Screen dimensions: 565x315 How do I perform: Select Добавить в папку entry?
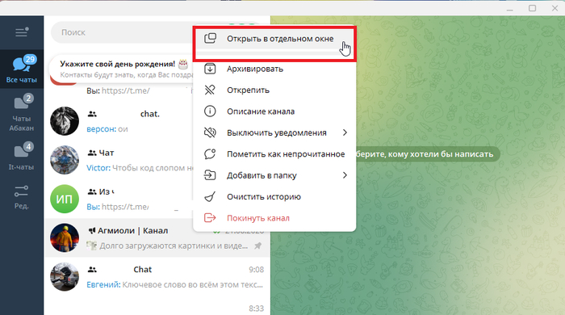coord(274,175)
